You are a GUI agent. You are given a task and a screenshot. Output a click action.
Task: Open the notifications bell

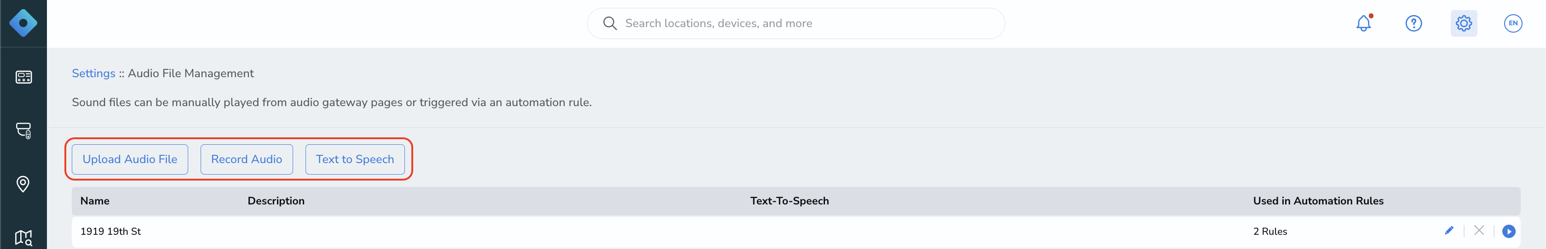point(1363,23)
